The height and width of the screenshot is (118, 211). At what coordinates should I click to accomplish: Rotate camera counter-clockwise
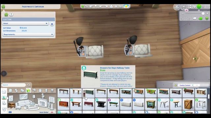182,18
